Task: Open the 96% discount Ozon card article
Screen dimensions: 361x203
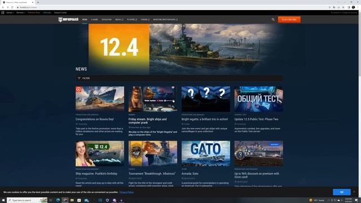Action: (x=257, y=175)
